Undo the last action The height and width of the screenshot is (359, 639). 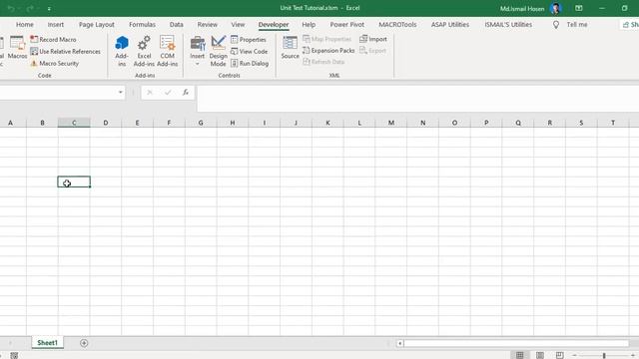(x=11, y=9)
